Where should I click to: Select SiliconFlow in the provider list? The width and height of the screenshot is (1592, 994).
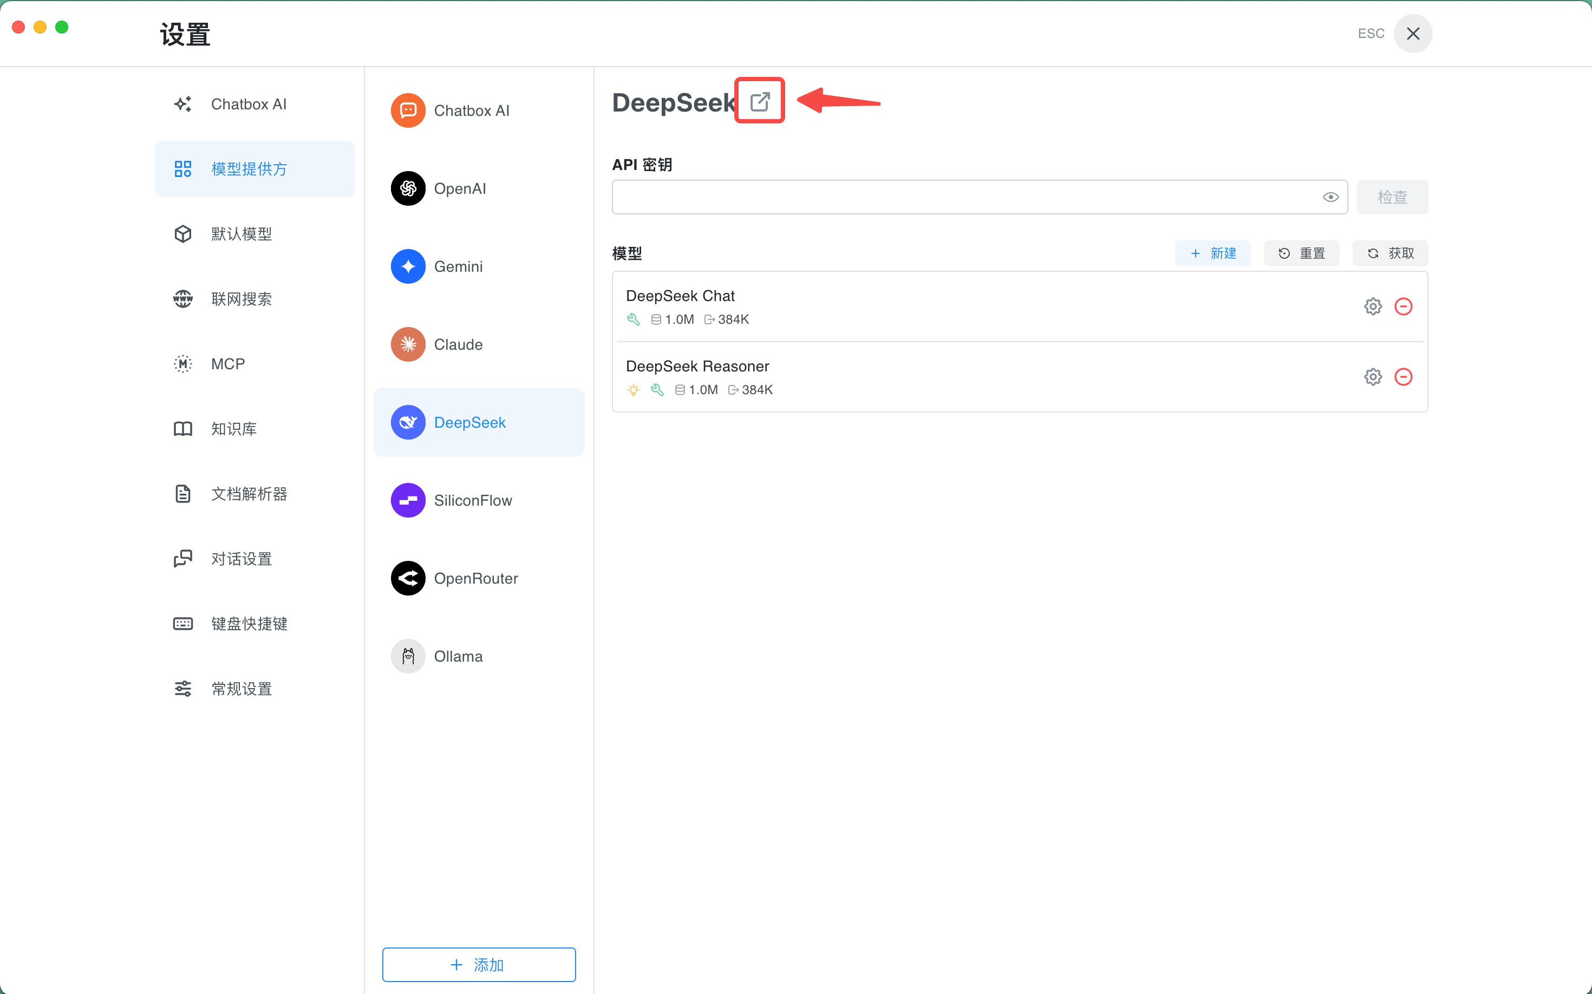coord(479,500)
